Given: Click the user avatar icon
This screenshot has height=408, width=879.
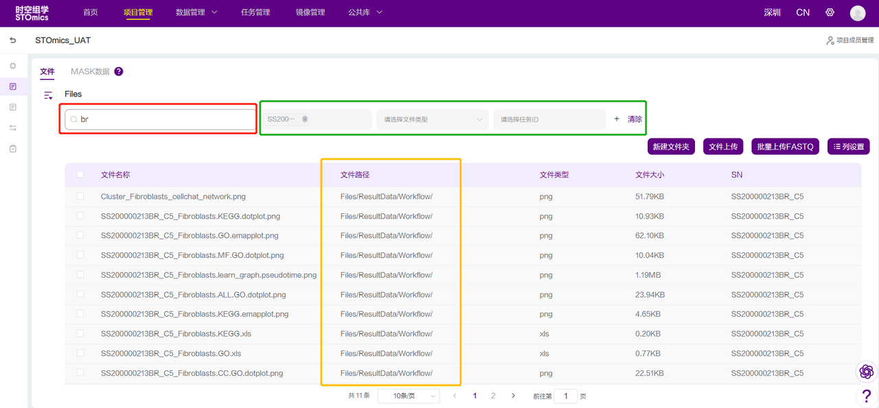Looking at the screenshot, I should coord(857,13).
